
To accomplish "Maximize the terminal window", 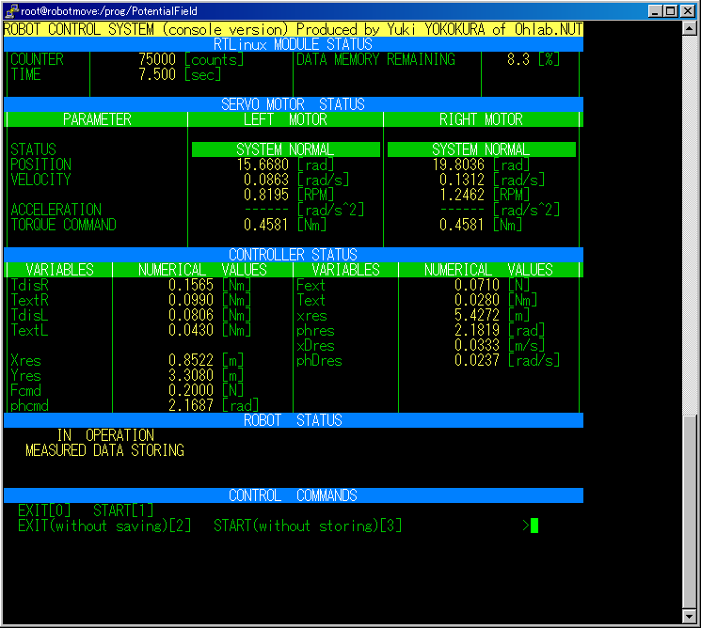I will 670,11.
